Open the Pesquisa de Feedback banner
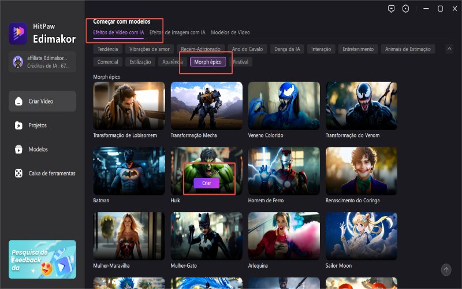462x289 pixels. click(x=42, y=259)
